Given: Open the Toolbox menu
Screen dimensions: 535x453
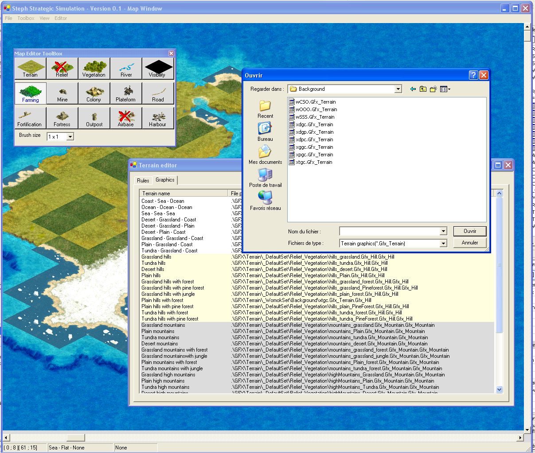Looking at the screenshot, I should 26,18.
